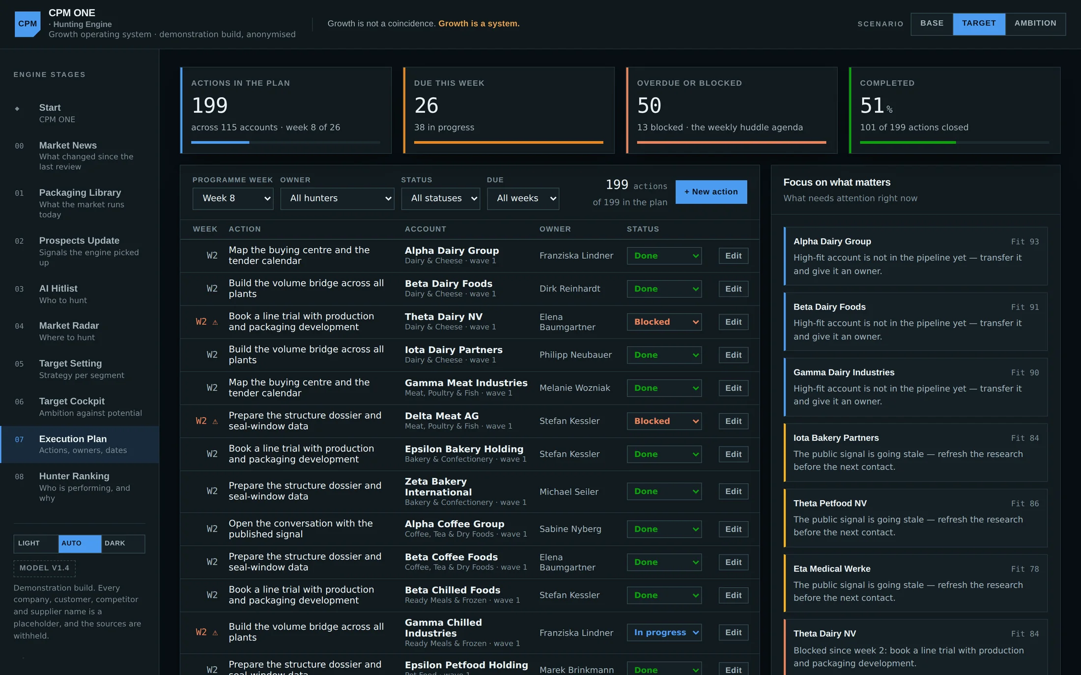Click owner name Melanie Wozniak

[574, 388]
